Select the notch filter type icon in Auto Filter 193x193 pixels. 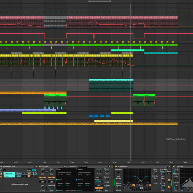(x=133, y=185)
